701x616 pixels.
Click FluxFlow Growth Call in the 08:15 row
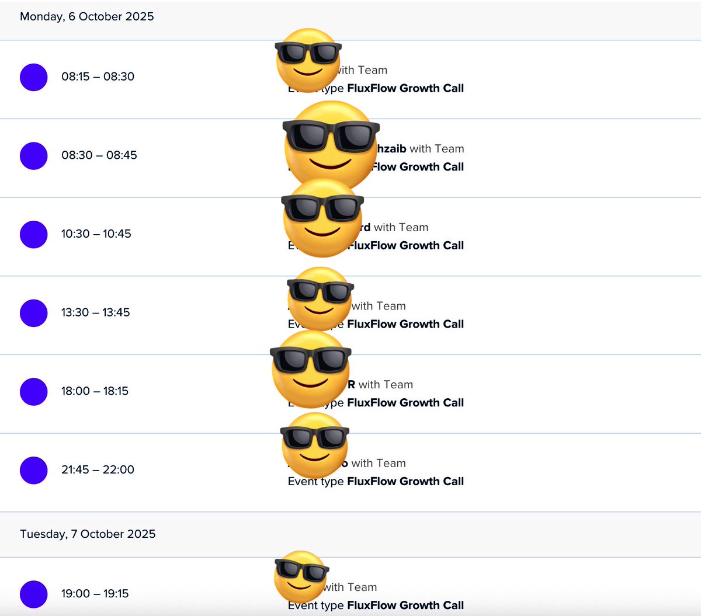pos(405,88)
